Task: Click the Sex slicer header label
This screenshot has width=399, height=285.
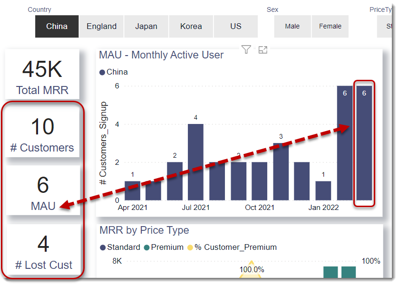Action: (x=272, y=9)
